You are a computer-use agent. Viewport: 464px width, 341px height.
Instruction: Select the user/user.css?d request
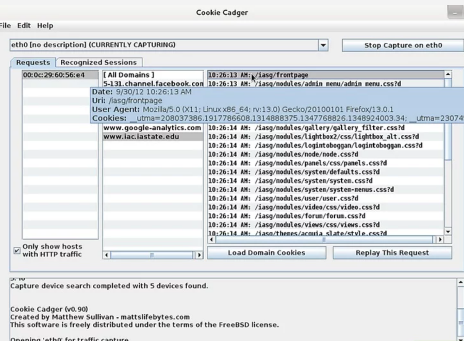point(325,198)
